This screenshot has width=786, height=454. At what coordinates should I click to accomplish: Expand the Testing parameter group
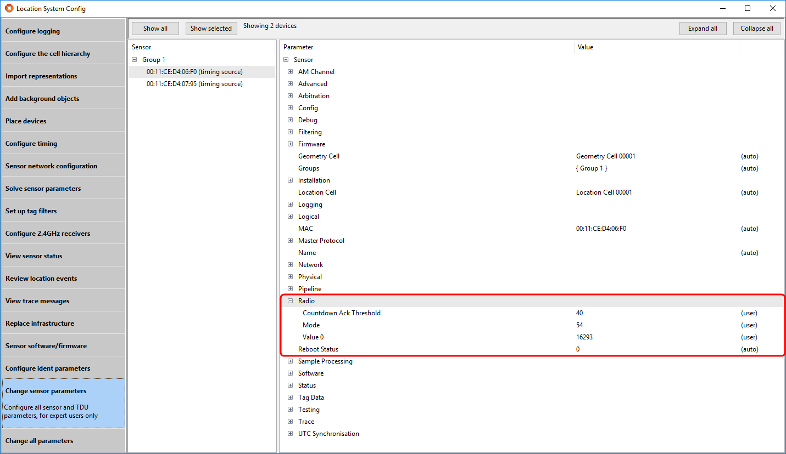(x=290, y=409)
